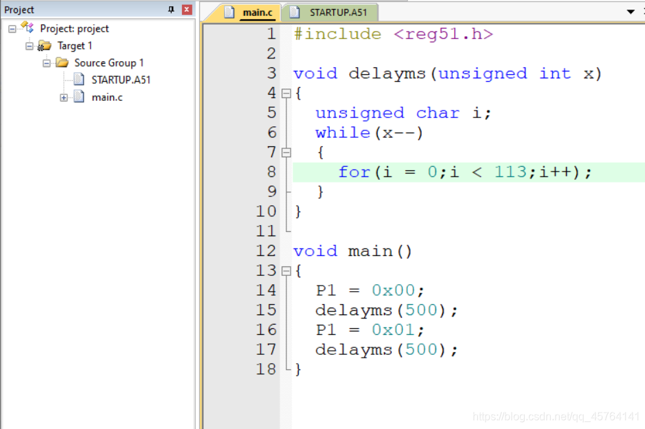
Task: Click the STARTUP.A51 file icon in the tree
Action: [79, 79]
